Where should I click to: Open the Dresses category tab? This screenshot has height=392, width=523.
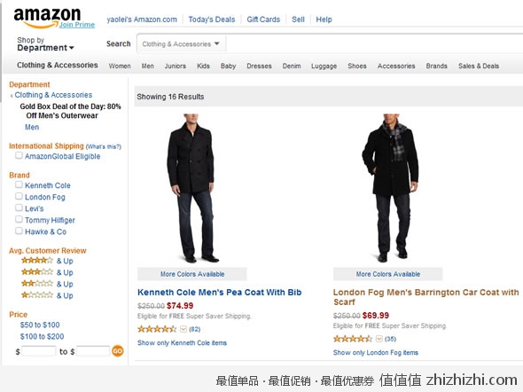point(259,66)
